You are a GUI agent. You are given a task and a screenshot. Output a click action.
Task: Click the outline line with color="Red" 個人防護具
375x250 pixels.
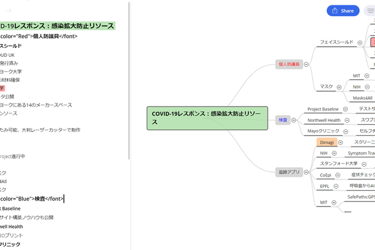point(39,36)
